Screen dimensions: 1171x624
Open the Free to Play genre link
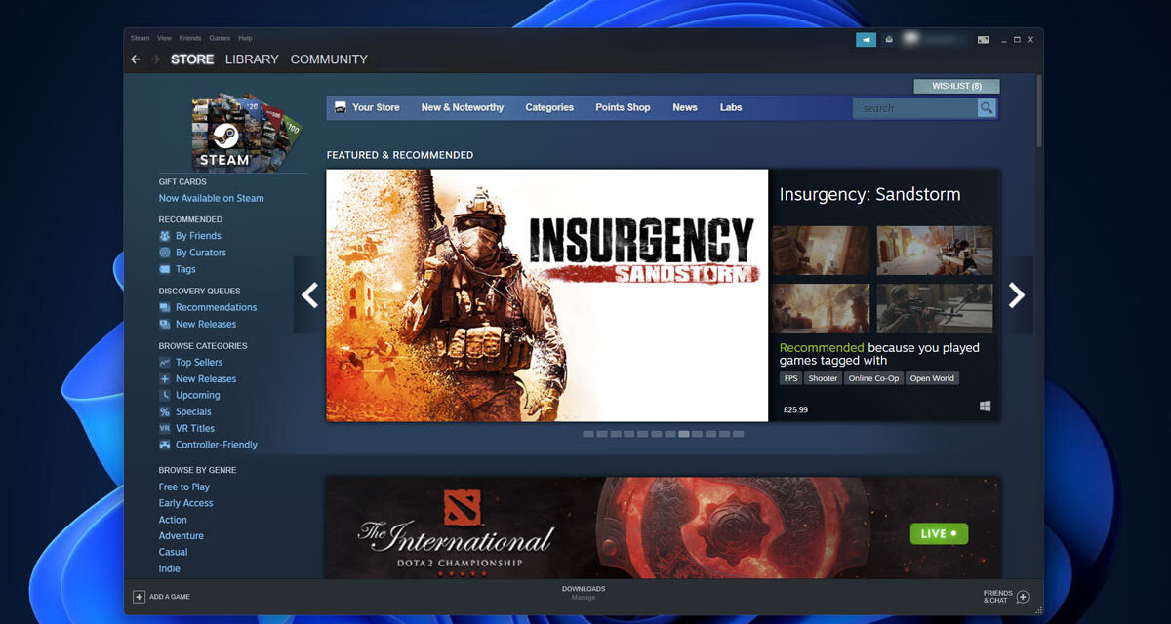(184, 487)
